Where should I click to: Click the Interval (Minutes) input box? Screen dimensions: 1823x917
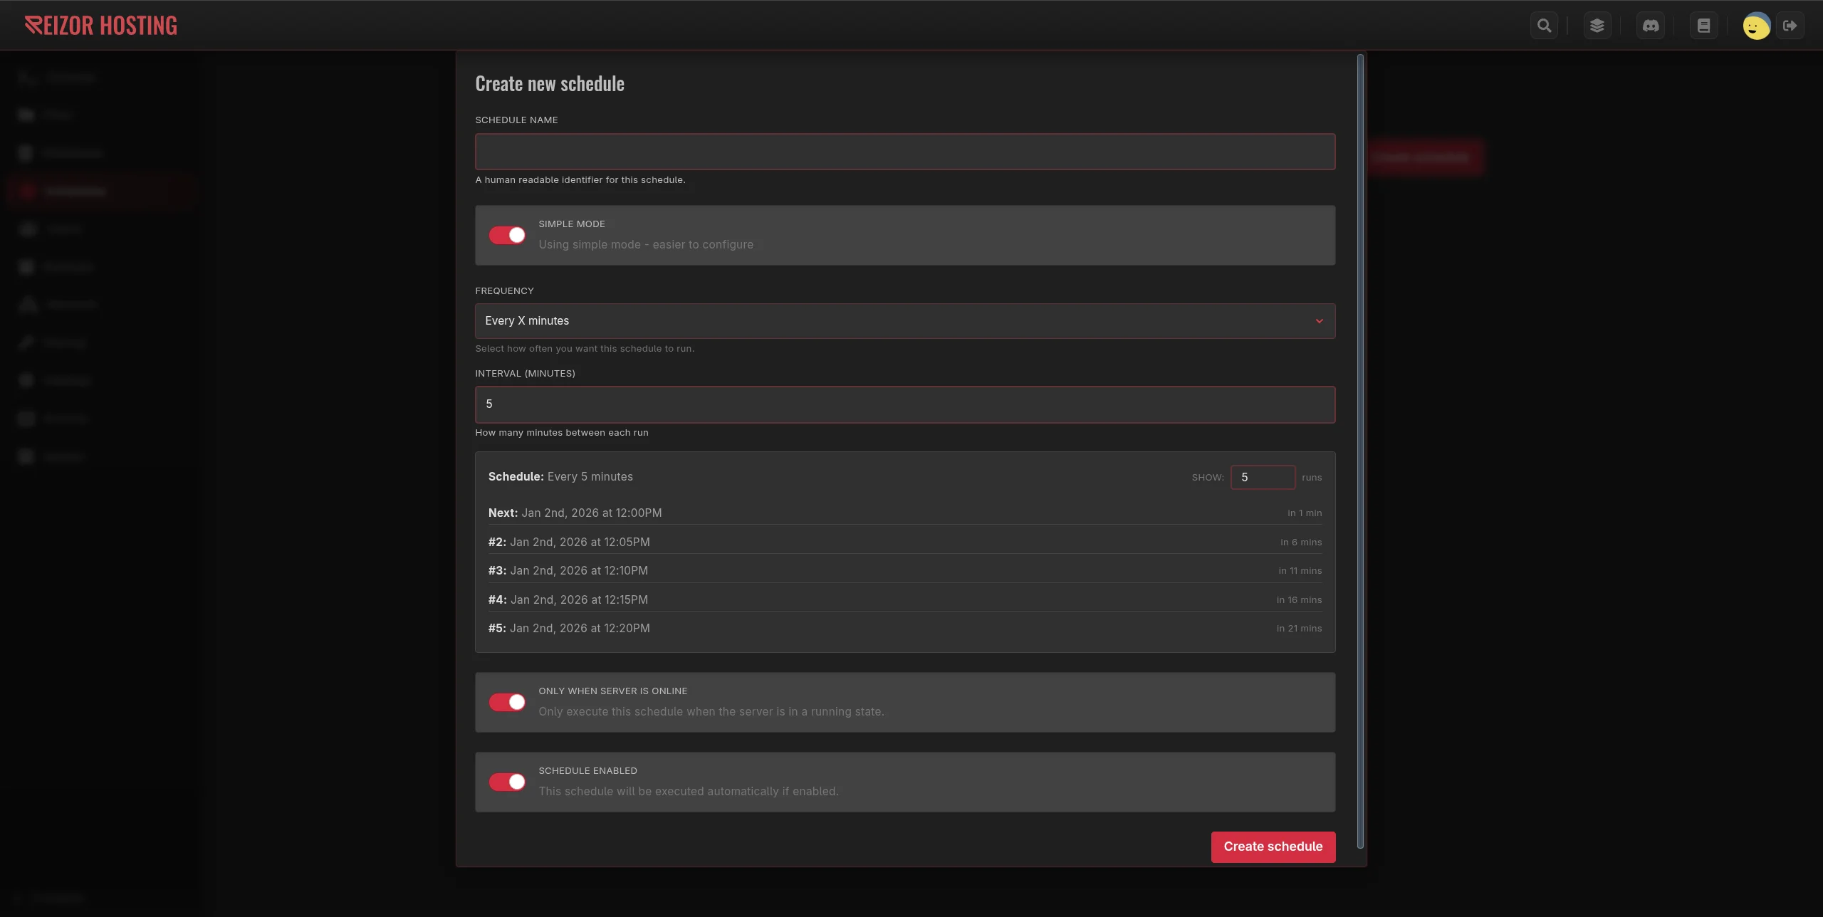click(904, 404)
